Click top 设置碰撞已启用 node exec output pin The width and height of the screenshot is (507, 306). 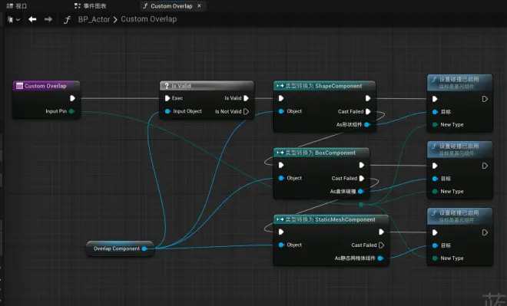point(485,99)
